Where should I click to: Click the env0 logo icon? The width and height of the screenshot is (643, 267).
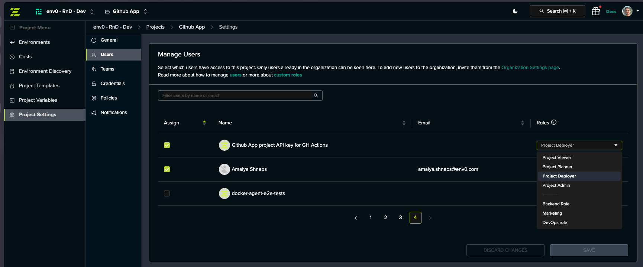point(15,12)
